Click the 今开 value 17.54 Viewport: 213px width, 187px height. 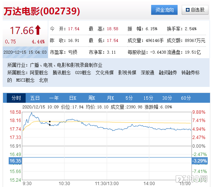(x=74, y=29)
